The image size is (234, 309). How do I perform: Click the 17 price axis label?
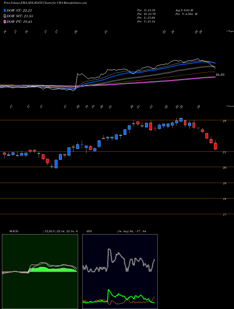[x=224, y=215]
